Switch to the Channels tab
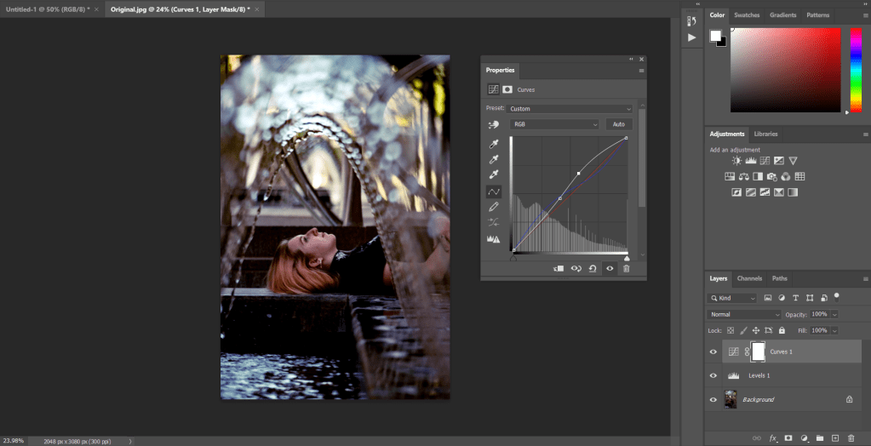Screen dimensions: 871x446 click(x=749, y=278)
